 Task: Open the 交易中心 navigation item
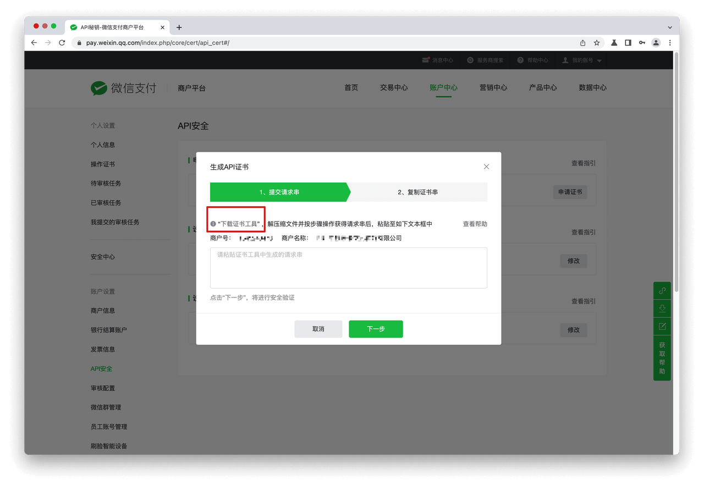click(394, 87)
